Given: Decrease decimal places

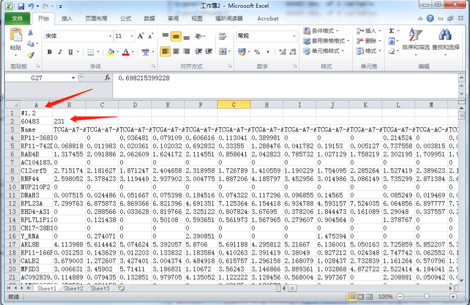Looking at the screenshot, I should pyautogui.click(x=293, y=52).
